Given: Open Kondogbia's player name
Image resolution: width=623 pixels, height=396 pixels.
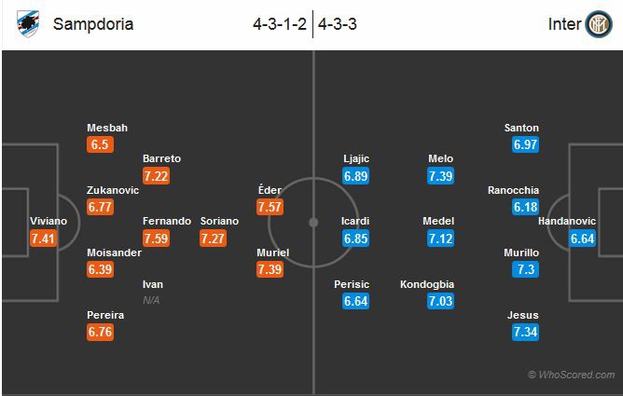Looking at the screenshot, I should point(426,283).
